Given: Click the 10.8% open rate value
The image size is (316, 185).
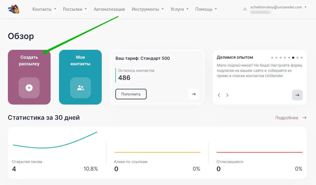Looking at the screenshot, I should tap(91, 169).
